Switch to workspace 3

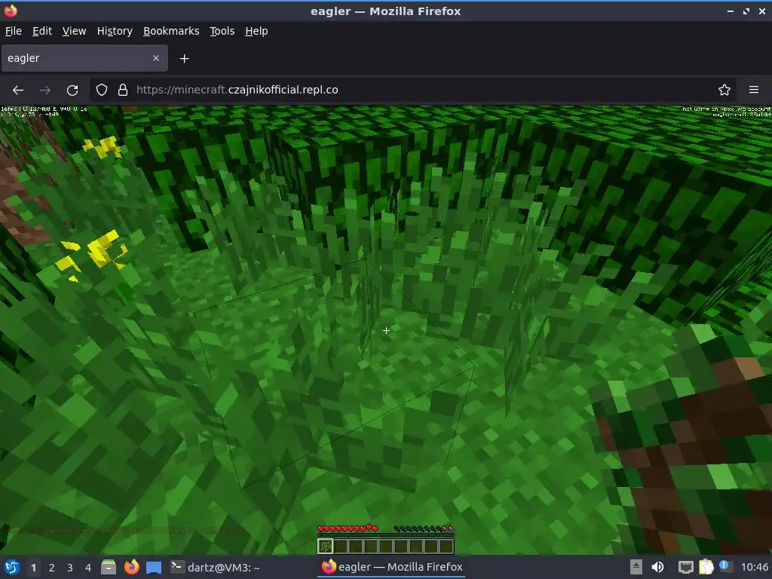[x=70, y=568]
